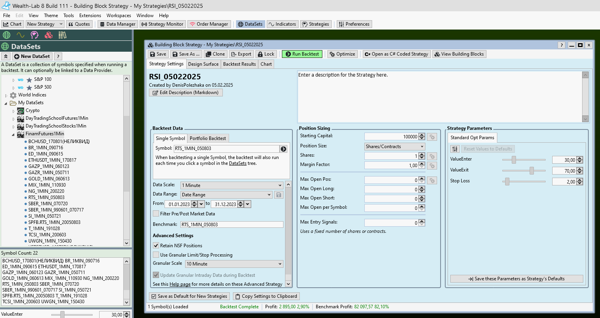This screenshot has height=318, width=600.
Task: Click the Run Backtest button
Action: [302, 54]
